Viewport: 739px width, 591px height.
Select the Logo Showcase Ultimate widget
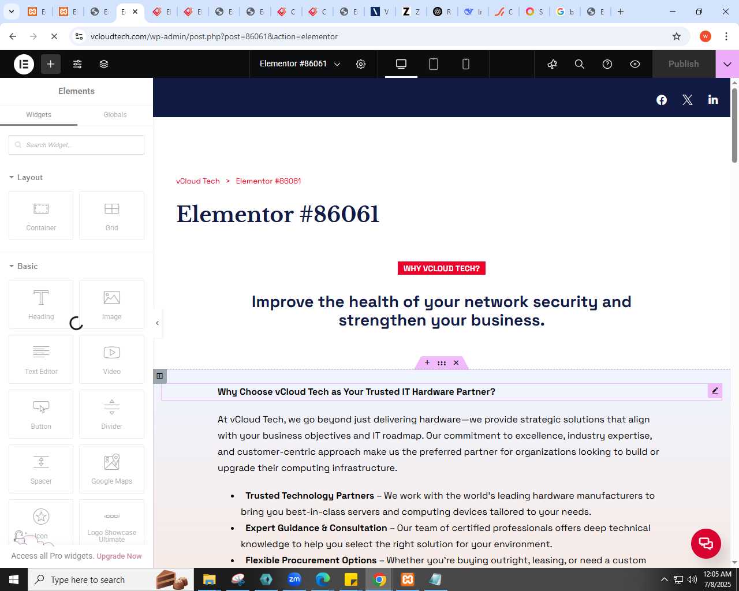click(x=111, y=522)
